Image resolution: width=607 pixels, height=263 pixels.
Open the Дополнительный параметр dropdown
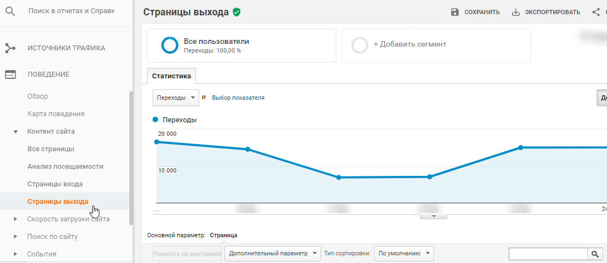pyautogui.click(x=273, y=254)
